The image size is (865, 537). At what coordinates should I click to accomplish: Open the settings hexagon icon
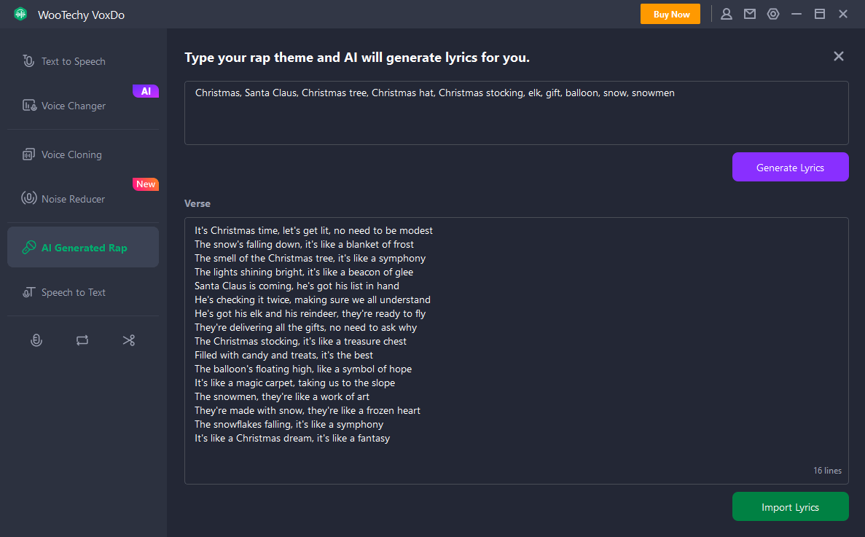click(x=773, y=14)
